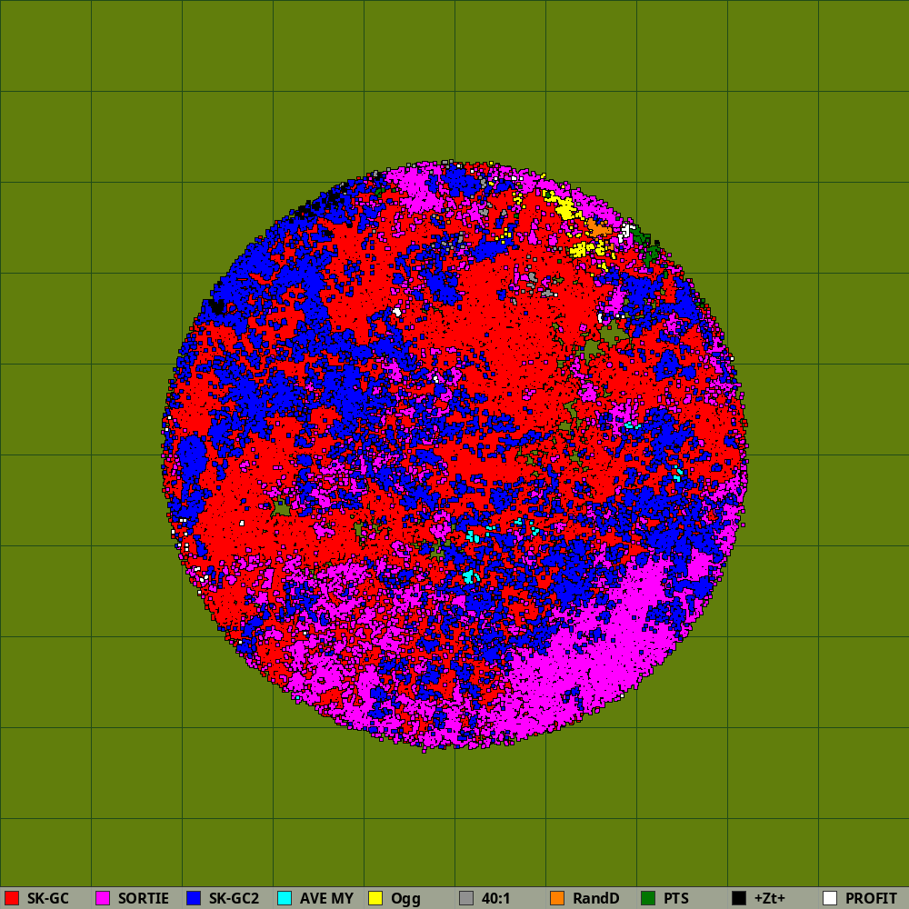
Task: Select the Ogg legend label
Action: click(405, 899)
